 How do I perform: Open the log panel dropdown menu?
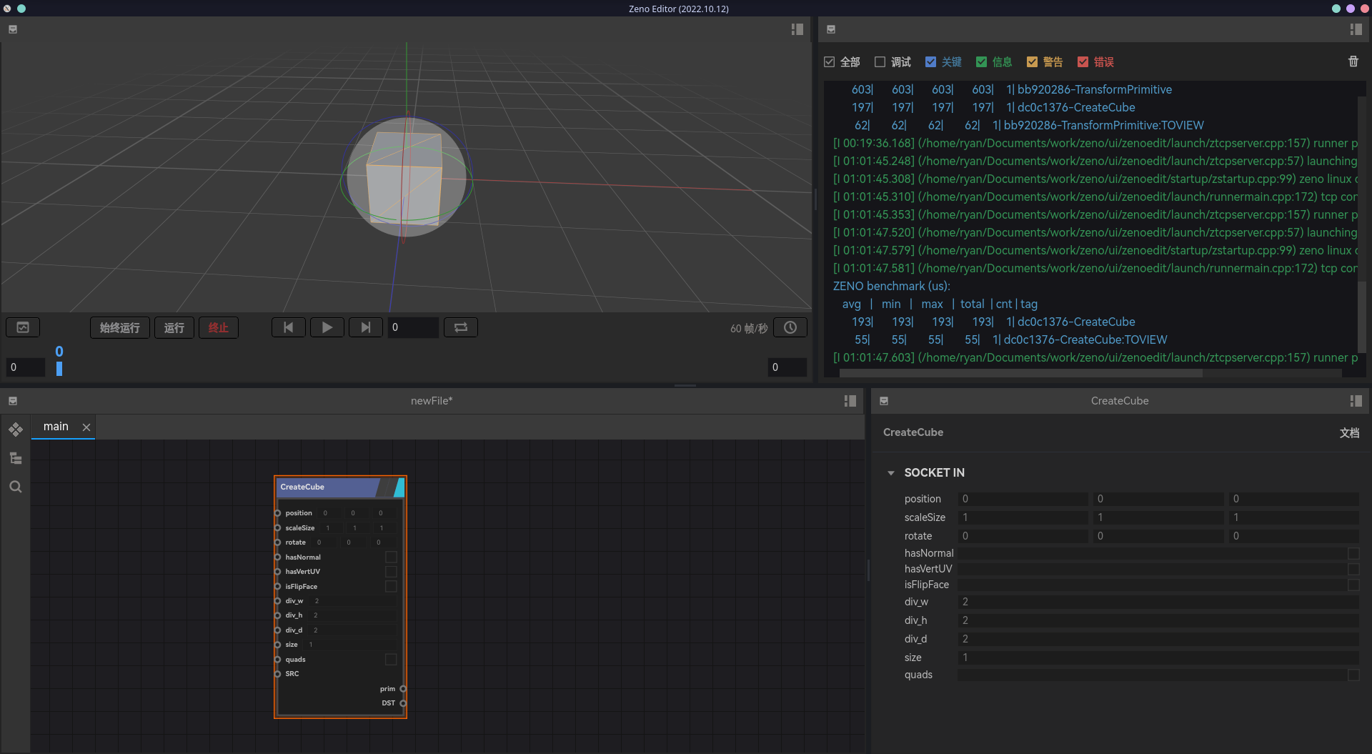(831, 29)
